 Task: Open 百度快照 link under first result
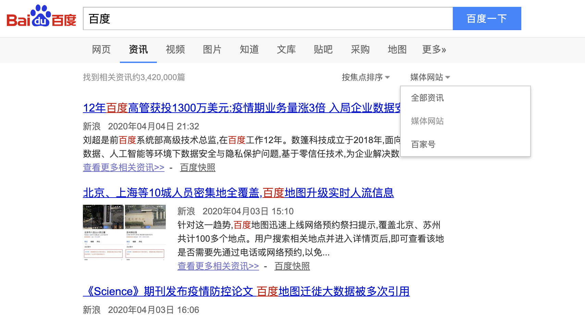[198, 167]
